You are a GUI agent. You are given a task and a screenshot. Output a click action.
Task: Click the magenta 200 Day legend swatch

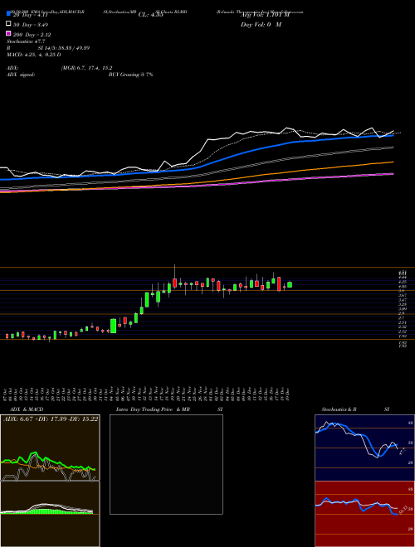(x=8, y=34)
